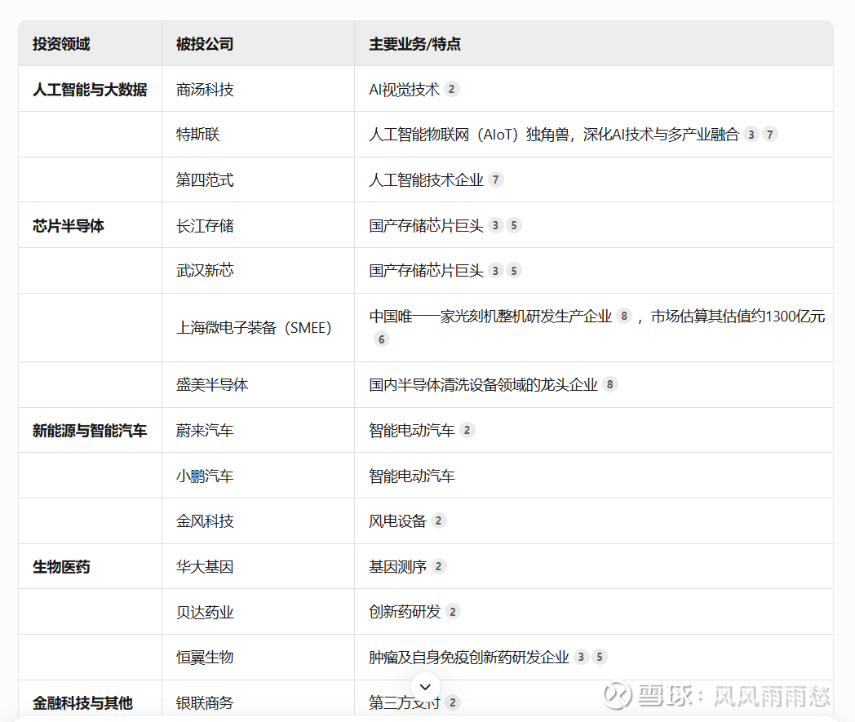
Task: Open citation 2 in the 蔚来汽车 row
Action: (x=467, y=430)
